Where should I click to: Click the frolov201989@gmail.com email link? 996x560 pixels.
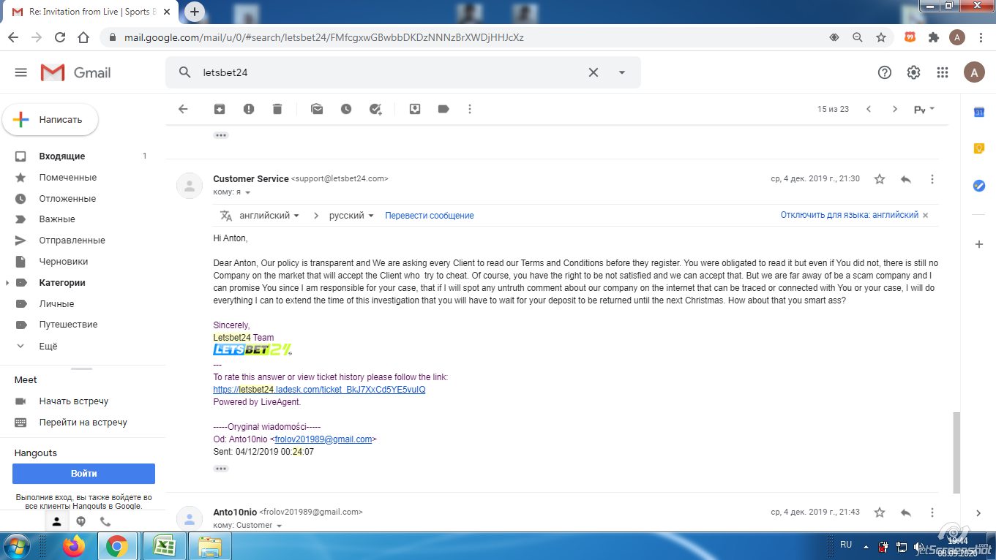click(323, 439)
